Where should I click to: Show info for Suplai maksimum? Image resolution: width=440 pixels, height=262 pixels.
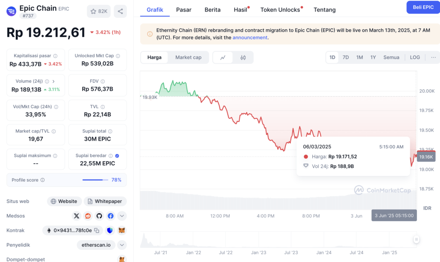(55, 156)
